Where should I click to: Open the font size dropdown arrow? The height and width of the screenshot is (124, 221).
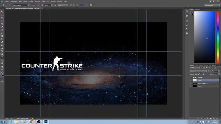click(x=52, y=5)
